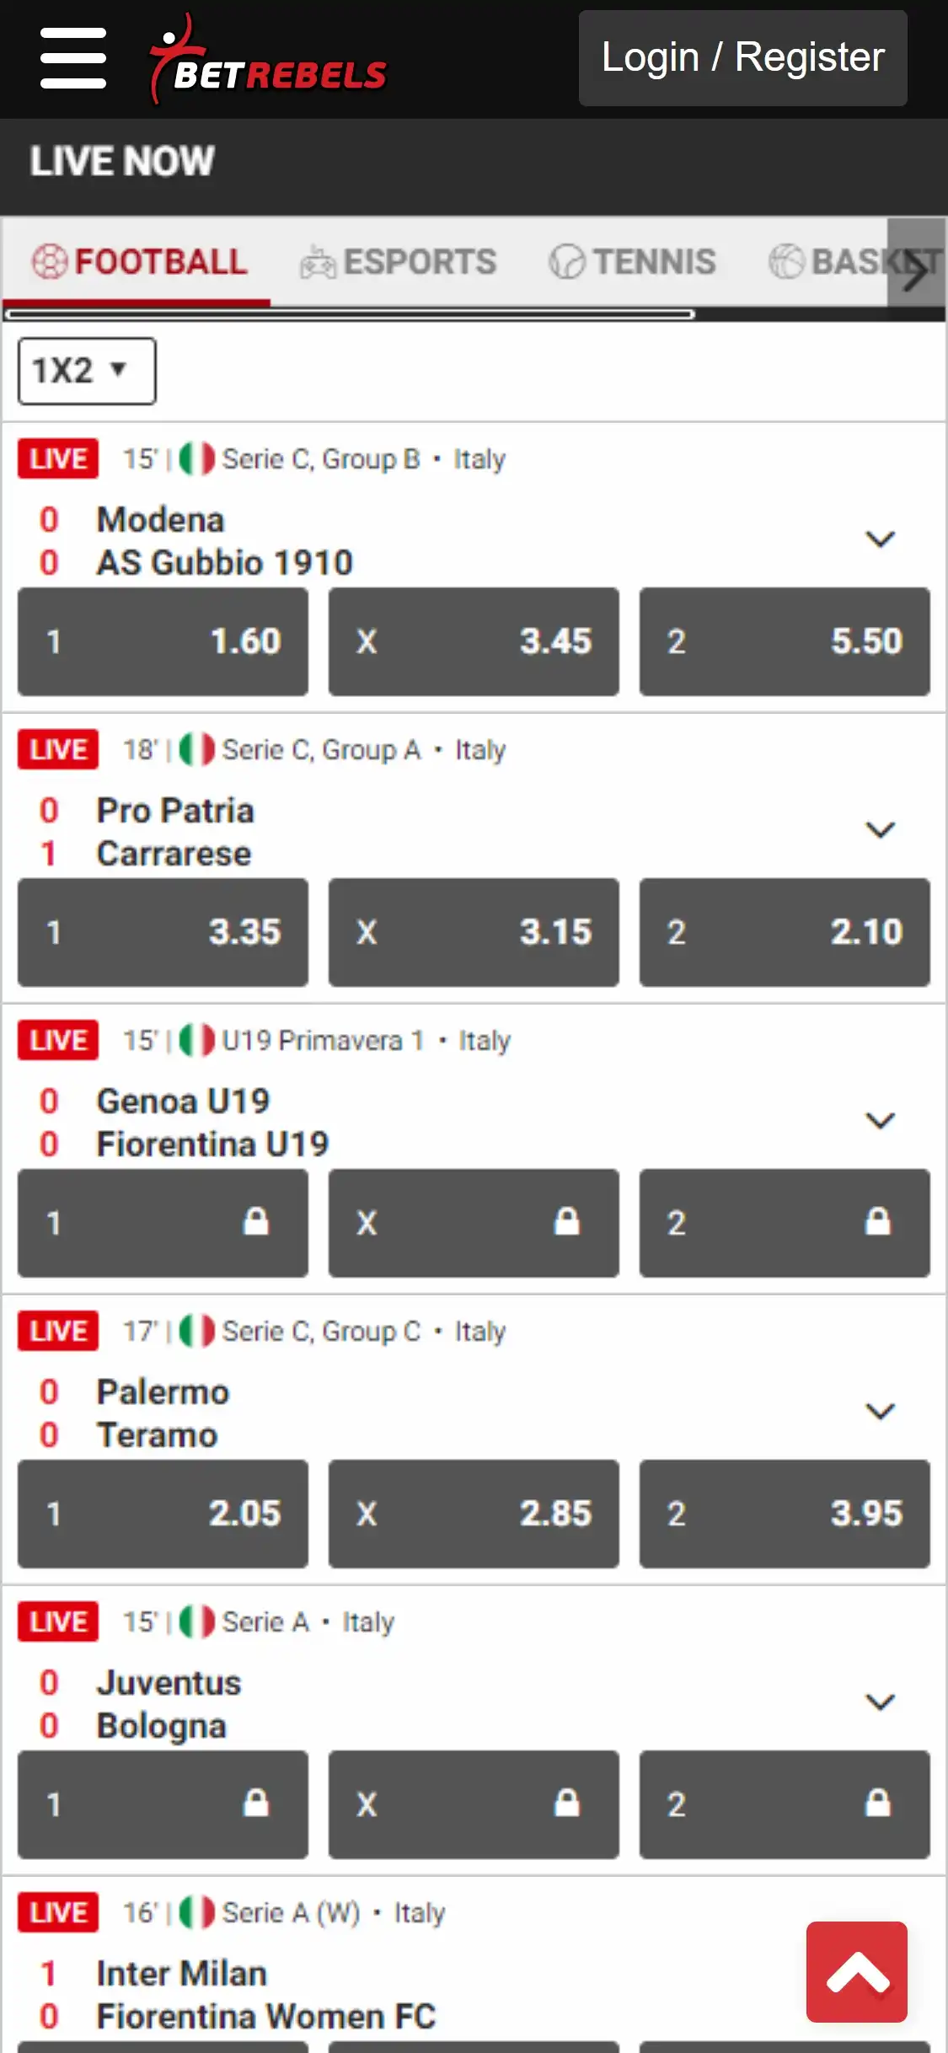Open the hamburger navigation menu
The image size is (948, 2053).
click(73, 58)
